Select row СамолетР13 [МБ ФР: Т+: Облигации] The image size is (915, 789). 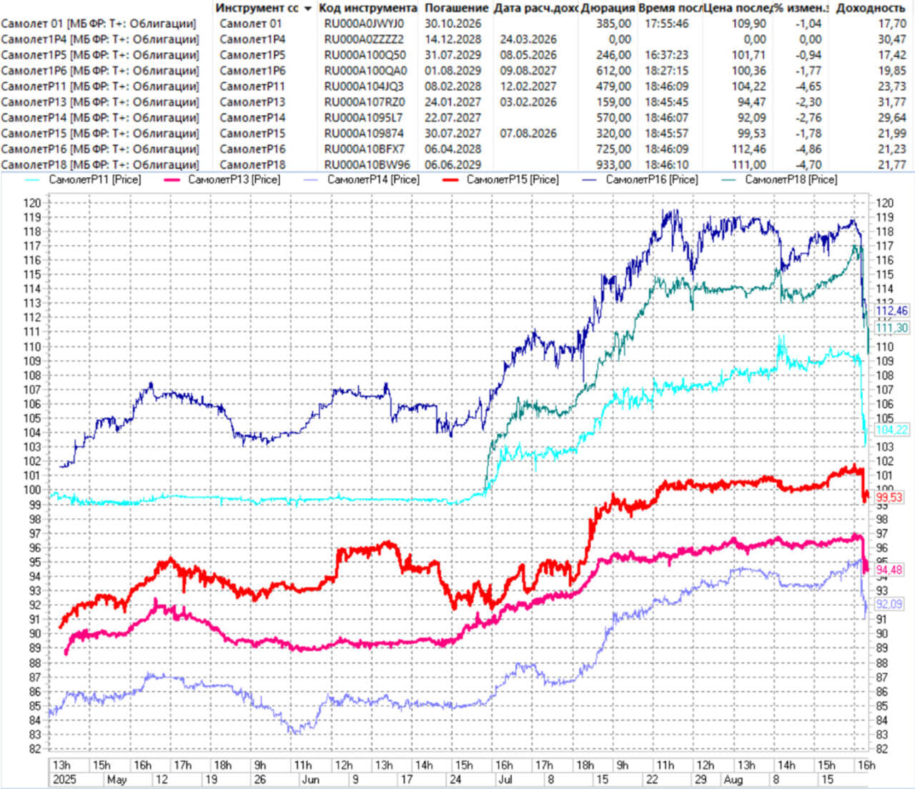(100, 102)
